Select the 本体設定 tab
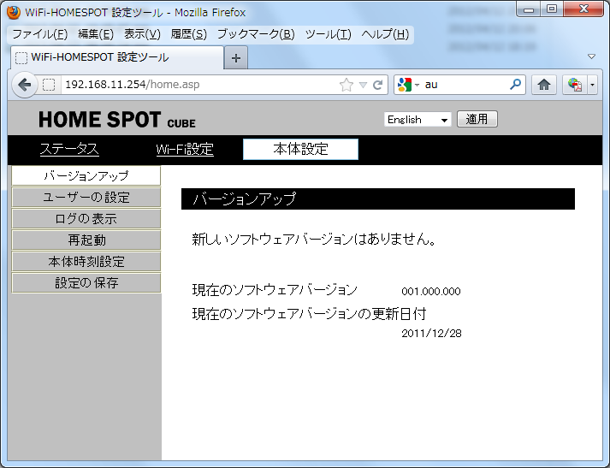 point(300,150)
